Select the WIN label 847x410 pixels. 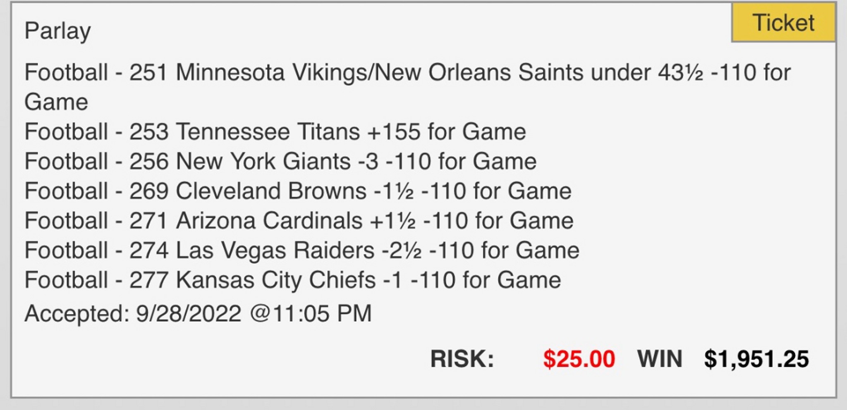[x=660, y=359]
